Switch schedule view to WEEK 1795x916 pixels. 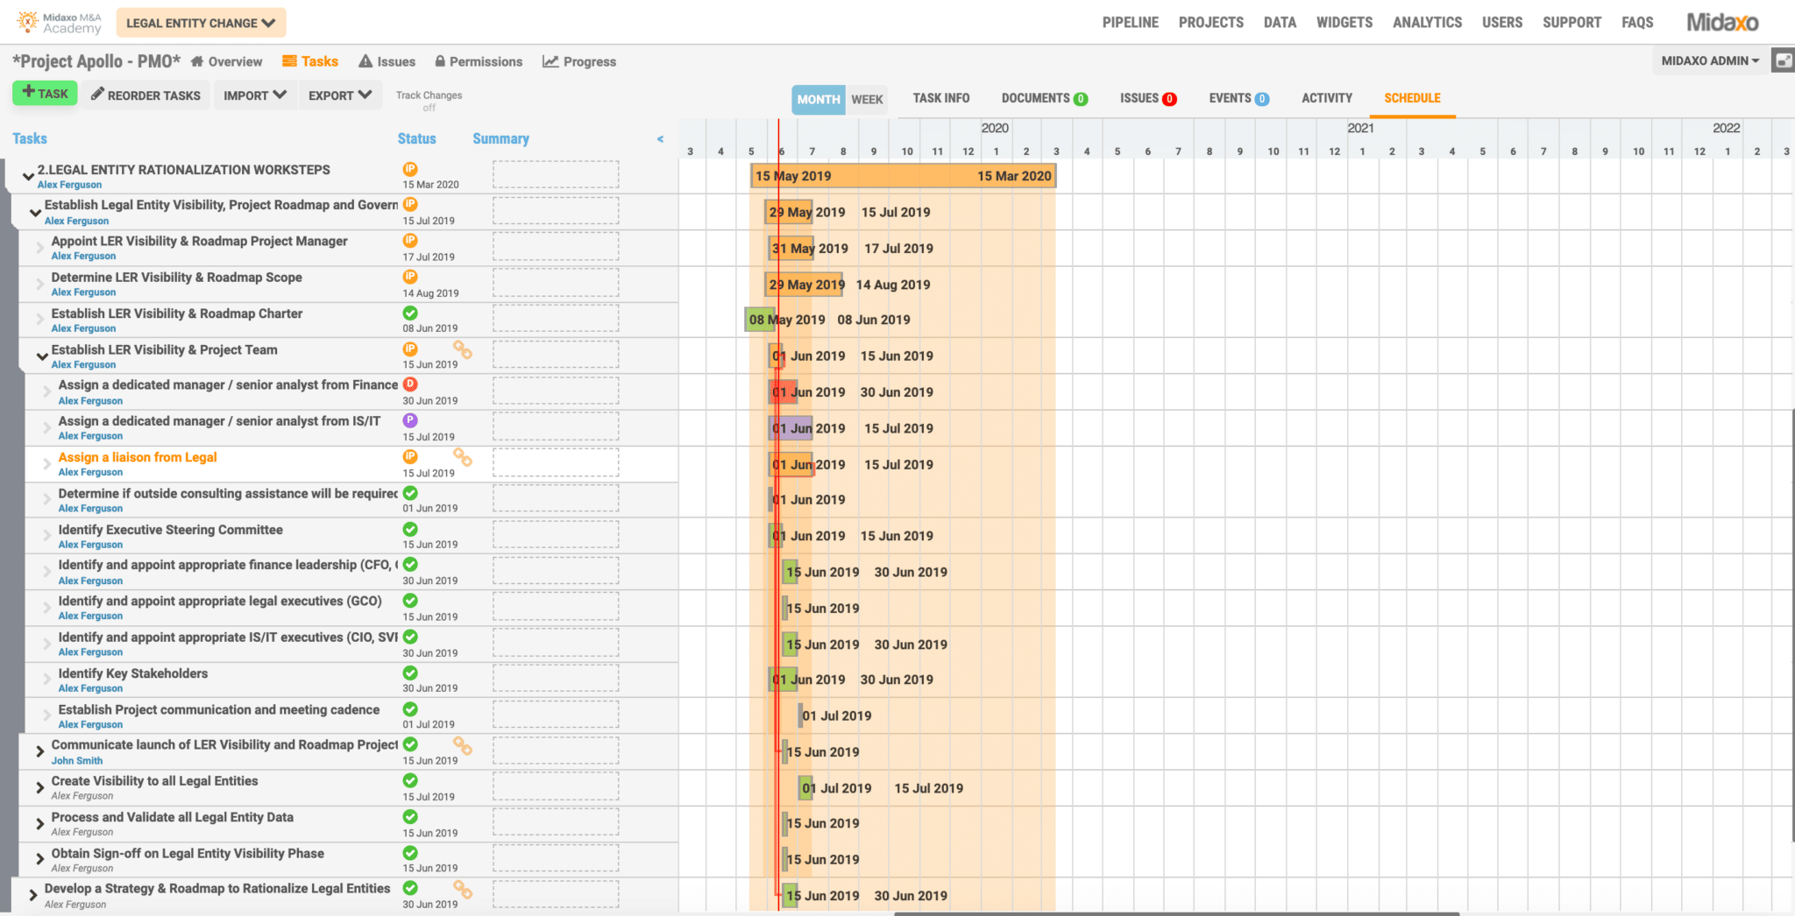tap(867, 99)
